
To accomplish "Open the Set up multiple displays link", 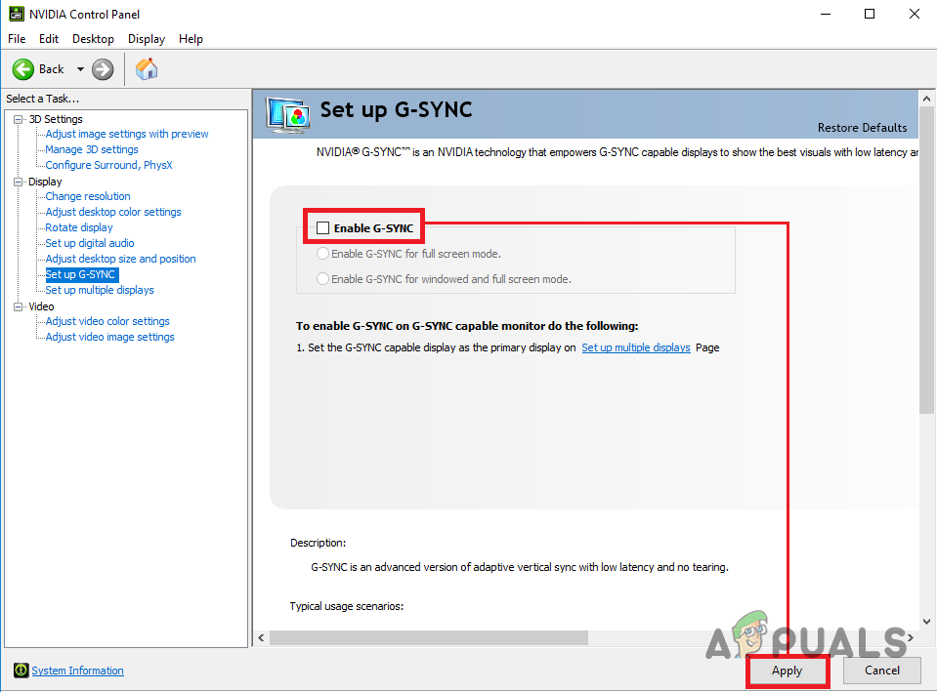I will point(635,346).
